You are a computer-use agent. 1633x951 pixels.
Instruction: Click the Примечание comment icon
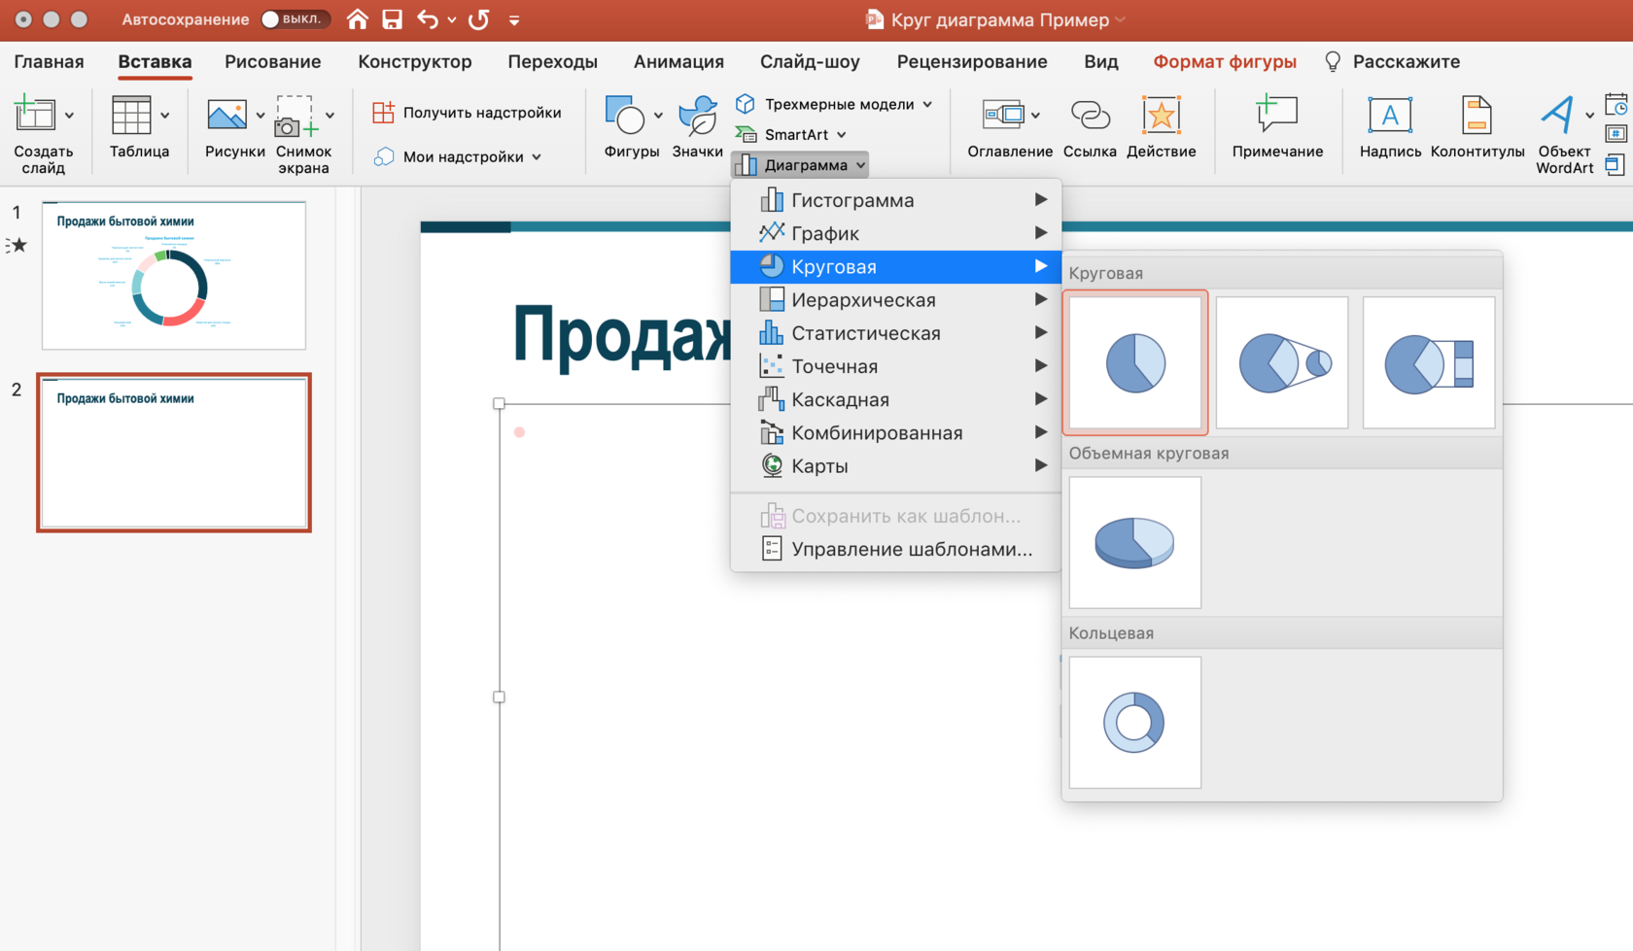tap(1276, 114)
